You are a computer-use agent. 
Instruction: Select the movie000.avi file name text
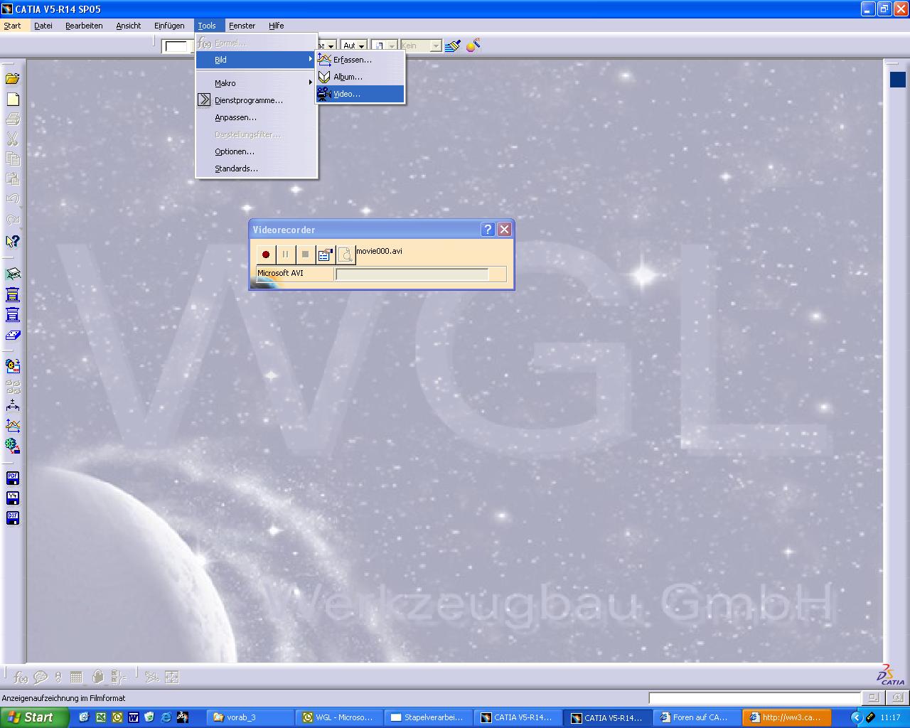(x=380, y=251)
